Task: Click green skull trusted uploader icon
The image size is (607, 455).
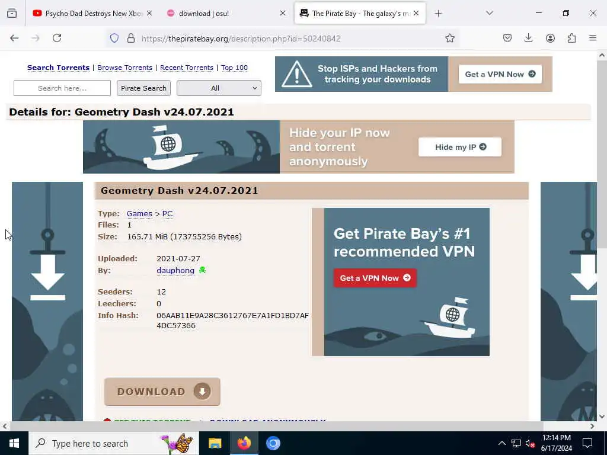Action: 202,270
